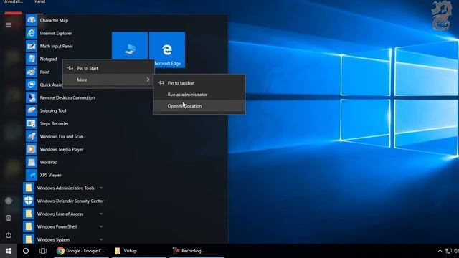Select the Windows Fax and Scan label
The image size is (459, 258).
(62, 136)
